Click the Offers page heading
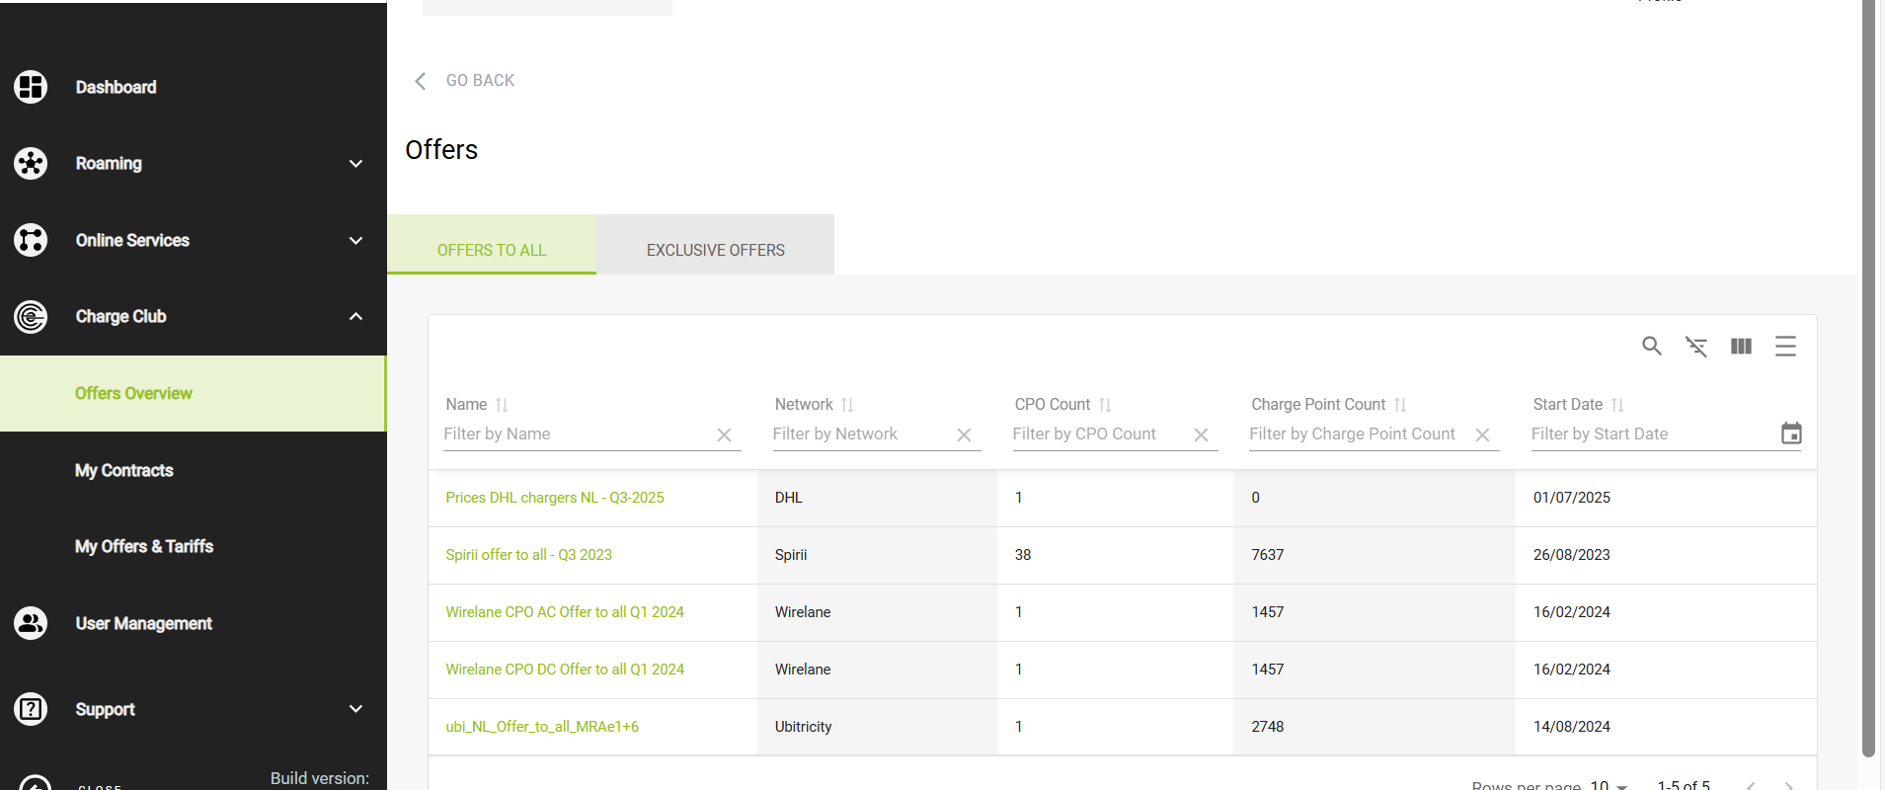1885x790 pixels. (441, 149)
